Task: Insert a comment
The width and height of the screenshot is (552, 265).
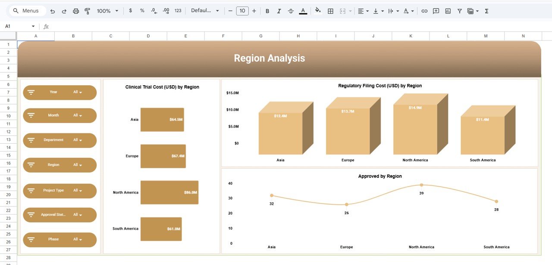Action: coord(436,11)
